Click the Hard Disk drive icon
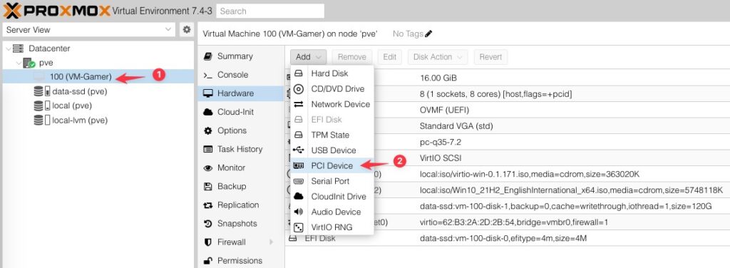Viewport: 730px width, 268px height. (x=299, y=73)
